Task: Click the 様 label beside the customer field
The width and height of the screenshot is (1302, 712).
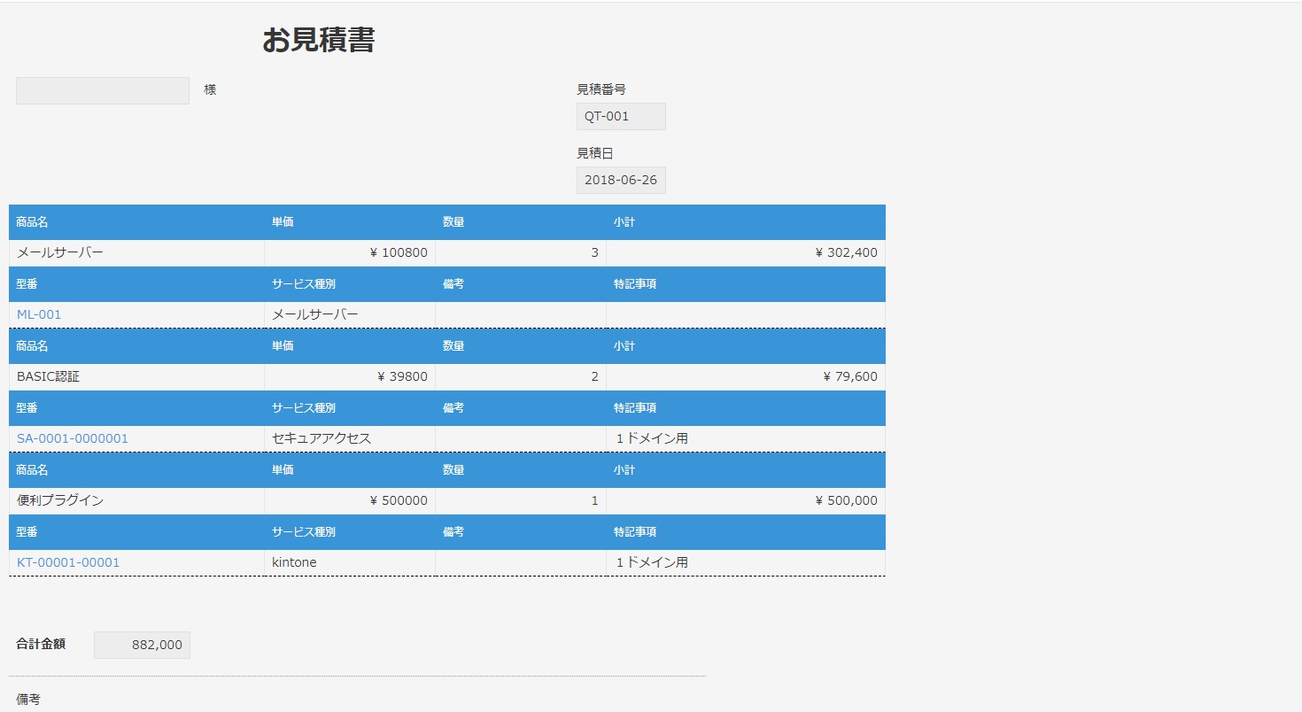Action: [x=210, y=89]
